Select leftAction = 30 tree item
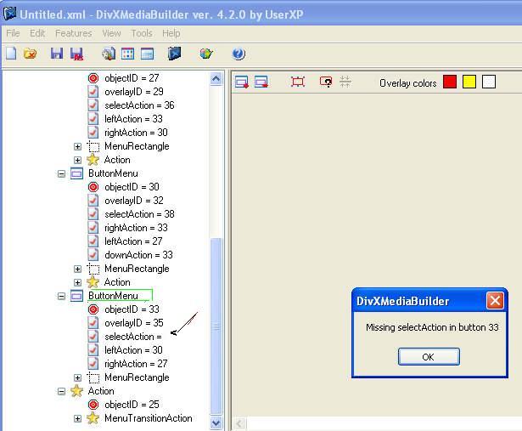522x431 pixels. 133,350
